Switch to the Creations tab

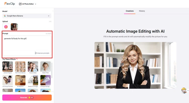click(x=130, y=11)
